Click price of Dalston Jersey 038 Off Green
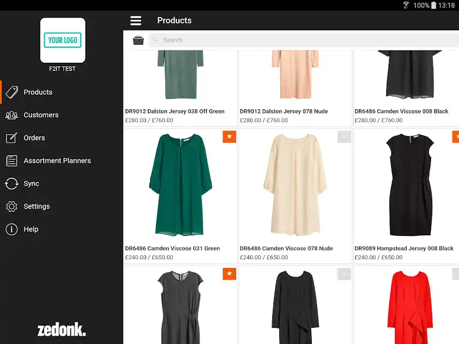This screenshot has height=344, width=459. coord(149,120)
